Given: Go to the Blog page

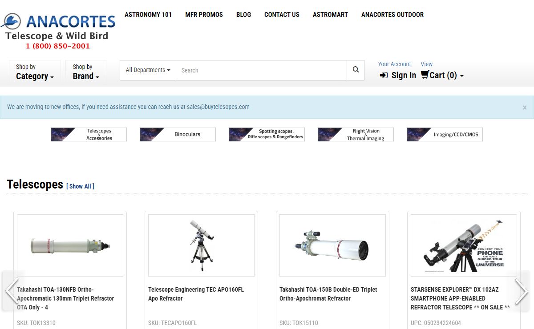Looking at the screenshot, I should 243,15.
